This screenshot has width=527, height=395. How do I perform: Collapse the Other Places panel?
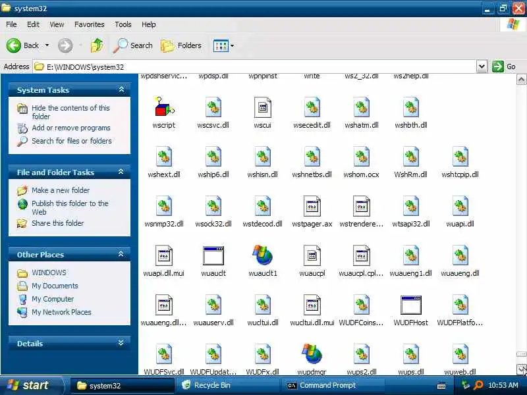[x=121, y=254]
